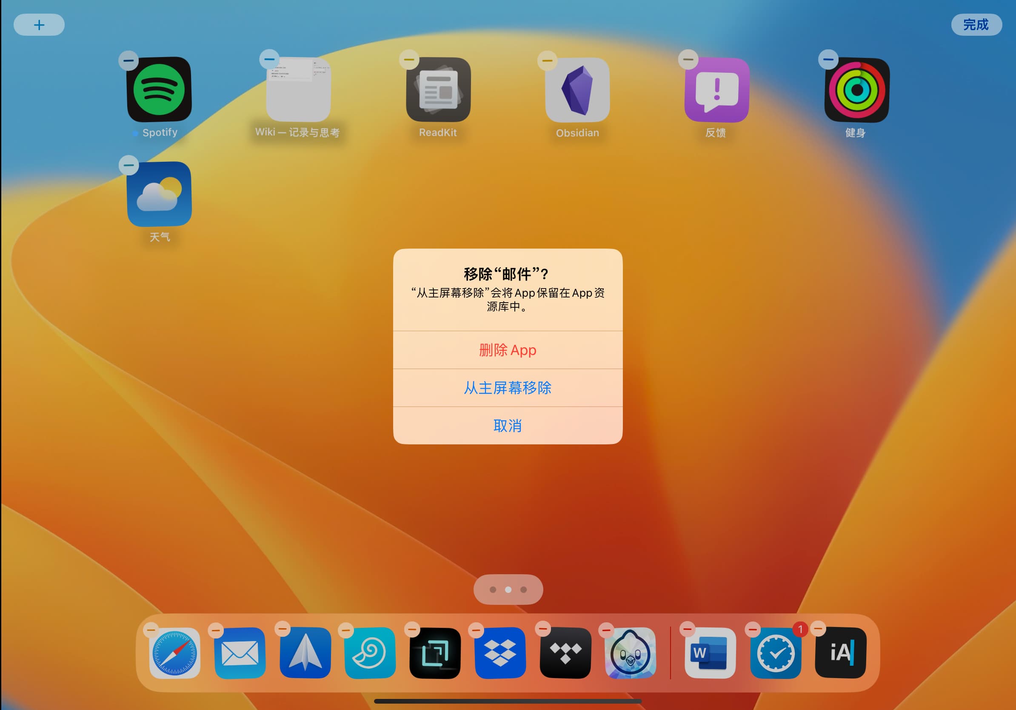Tap the minus badge on dock Tweetbot
The image size is (1016, 710).
pyautogui.click(x=606, y=630)
